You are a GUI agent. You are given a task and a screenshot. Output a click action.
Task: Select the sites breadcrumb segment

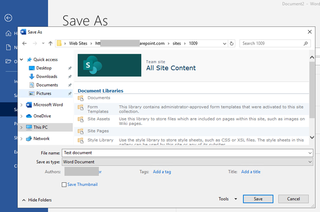[176, 43]
